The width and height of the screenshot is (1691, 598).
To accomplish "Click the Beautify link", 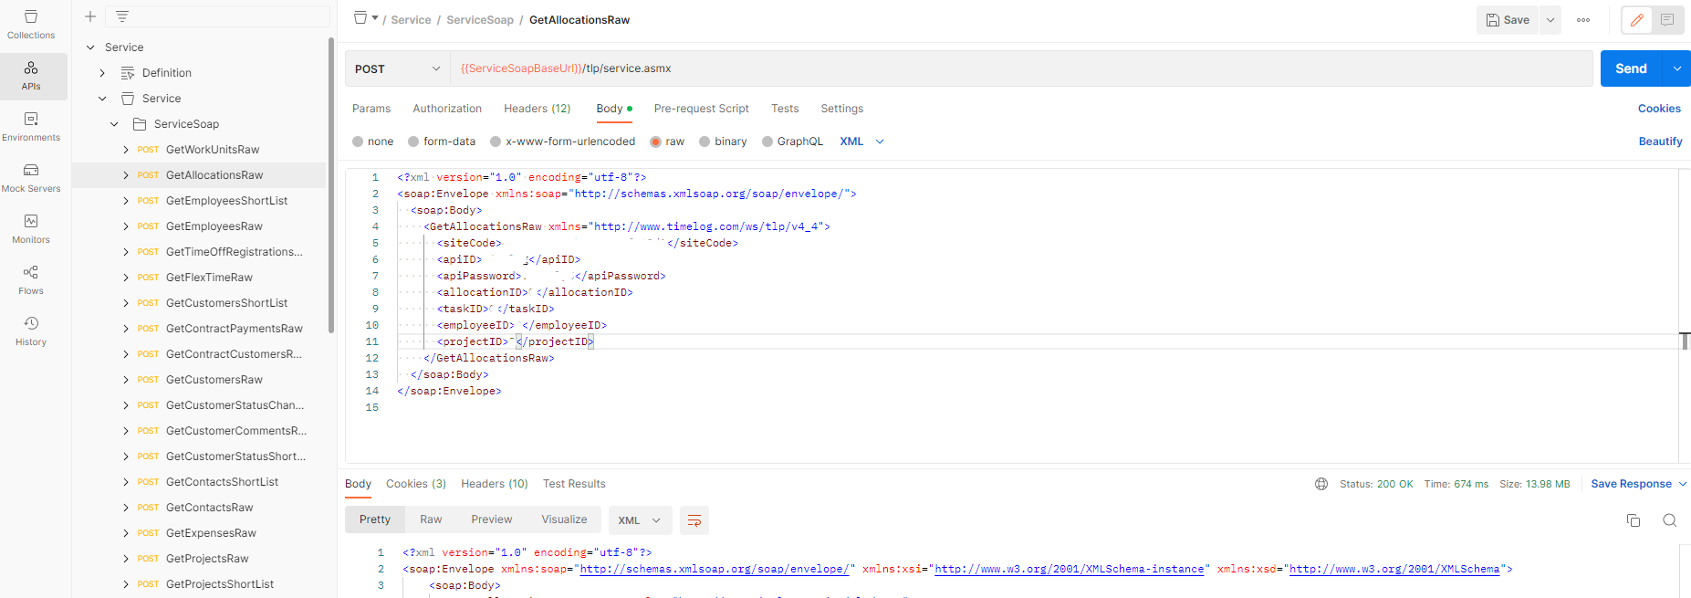I will (x=1660, y=142).
